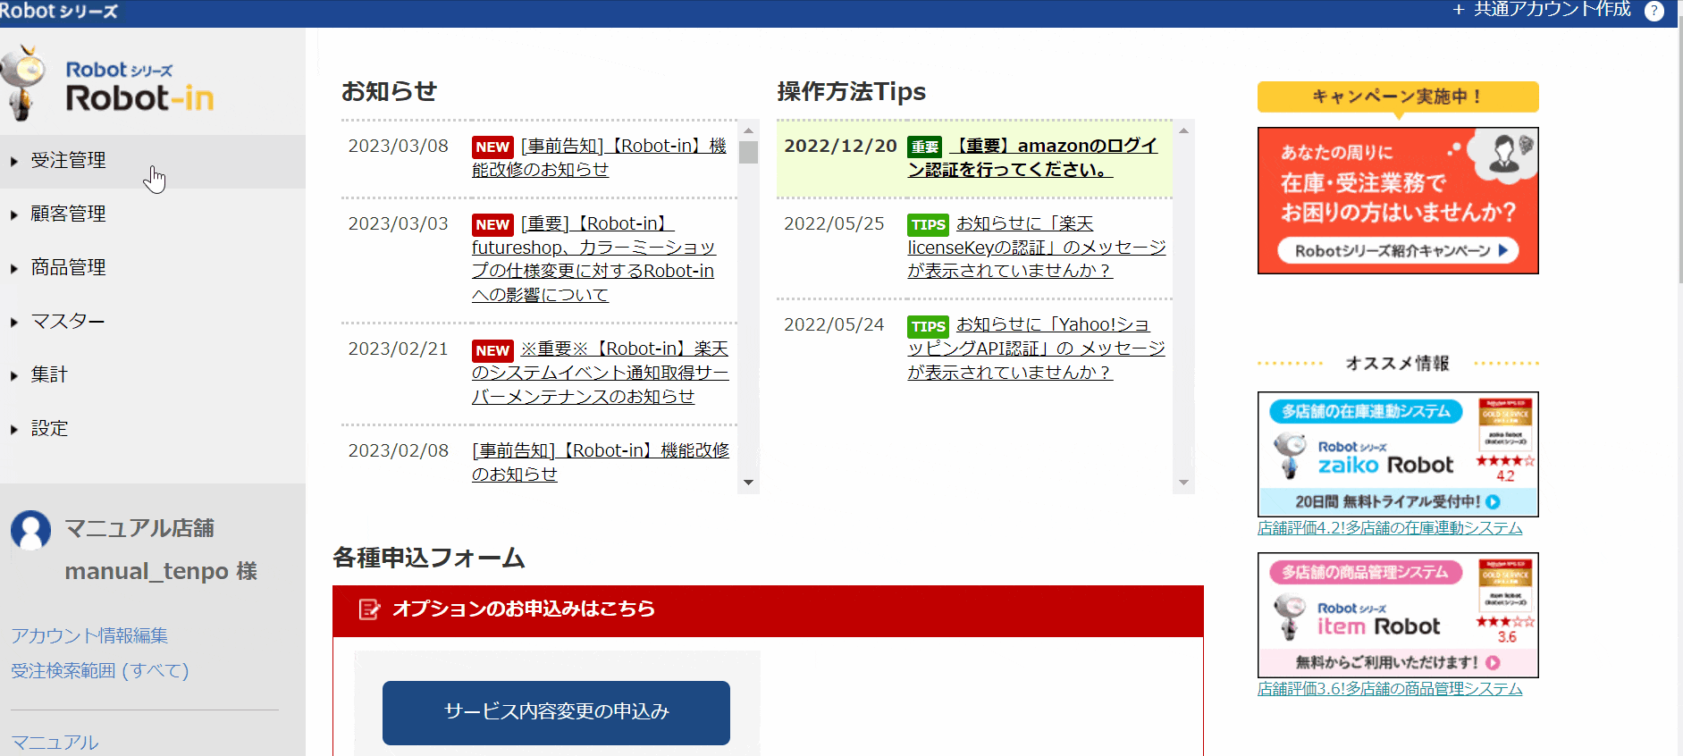Click the TIPS badge on the 2022/05/24 tip
Screen dimensions: 1683x756
928,327
